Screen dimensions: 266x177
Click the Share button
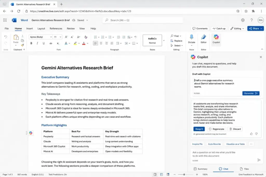click(256, 29)
